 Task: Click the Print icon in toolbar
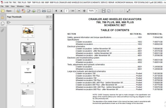pyautogui.click(x=44, y=11)
